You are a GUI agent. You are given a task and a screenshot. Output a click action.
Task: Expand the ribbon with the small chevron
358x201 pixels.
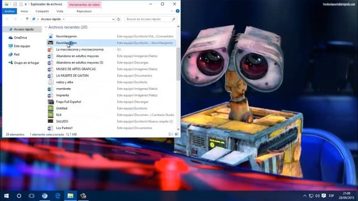tap(172, 11)
